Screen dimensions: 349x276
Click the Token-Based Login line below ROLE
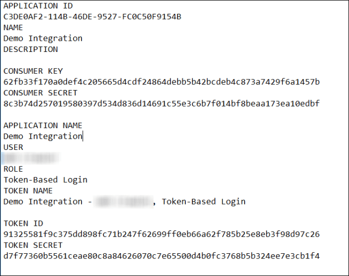click(45, 180)
